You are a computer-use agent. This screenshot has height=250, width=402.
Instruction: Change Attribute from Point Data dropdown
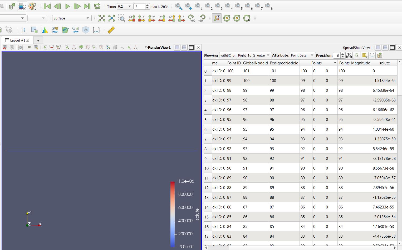pyautogui.click(x=302, y=55)
